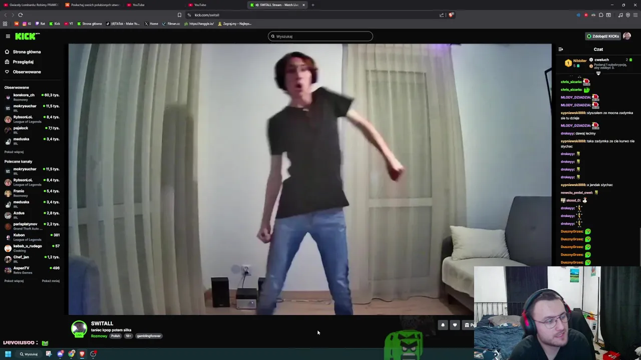Viewport: 641px width, 360px height.
Task: Click the gamblingforever tag
Action: point(149,336)
